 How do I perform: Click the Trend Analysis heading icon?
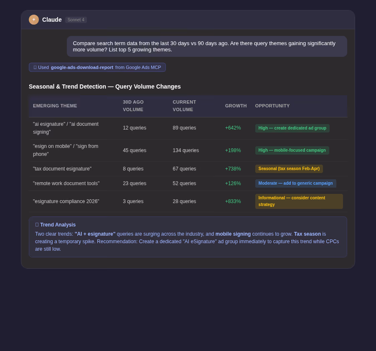pyautogui.click(x=37, y=225)
